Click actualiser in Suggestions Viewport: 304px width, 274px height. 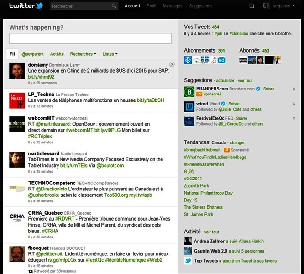225,81
